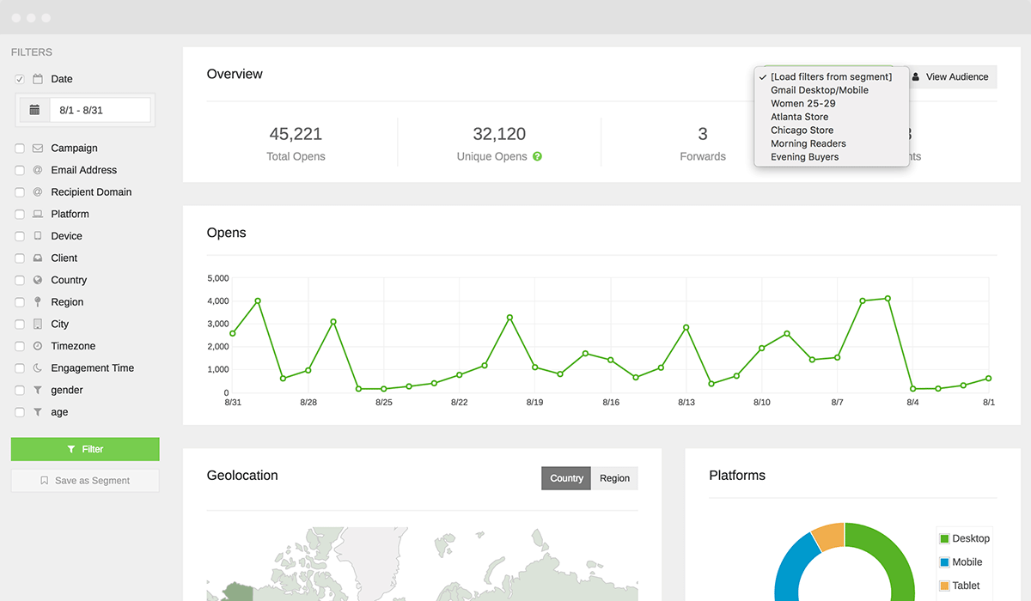Click the map pin icon beside Region filter
Viewport: 1031px width, 601px height.
pos(38,302)
